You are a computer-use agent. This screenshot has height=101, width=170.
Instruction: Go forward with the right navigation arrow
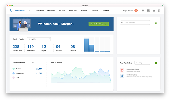point(32,11)
